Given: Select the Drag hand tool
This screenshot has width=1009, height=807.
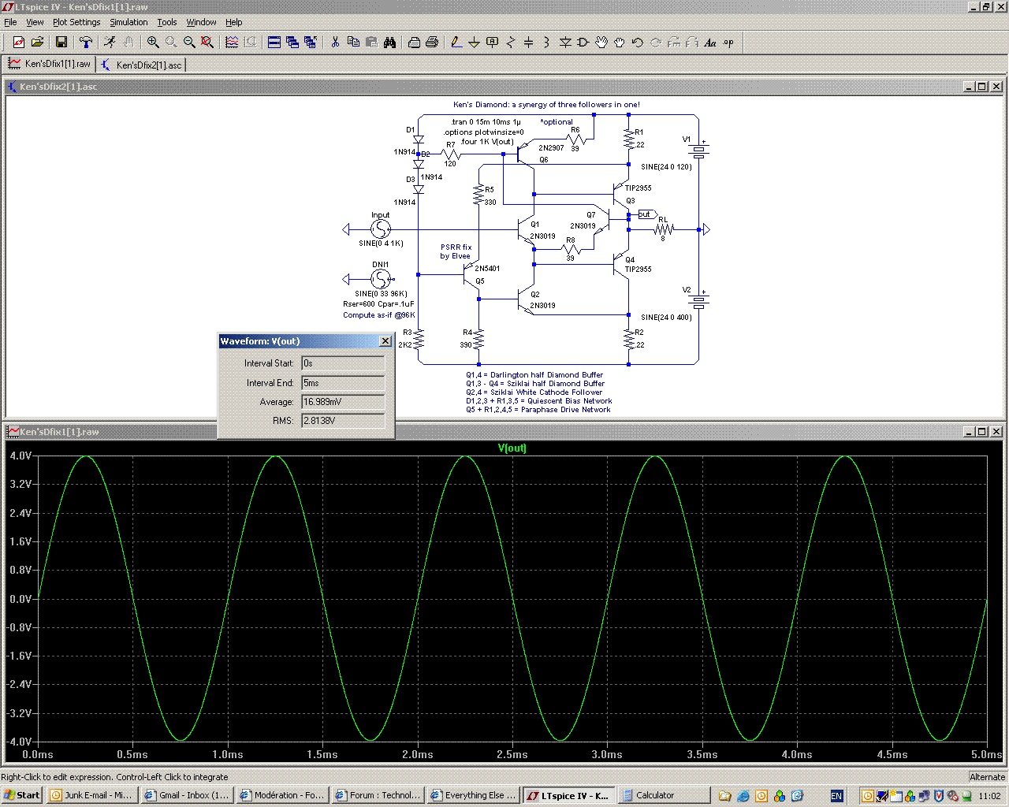Looking at the screenshot, I should [620, 43].
